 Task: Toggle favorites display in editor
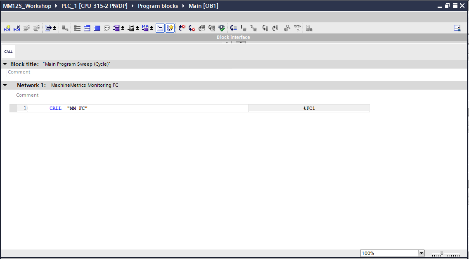coord(170,28)
